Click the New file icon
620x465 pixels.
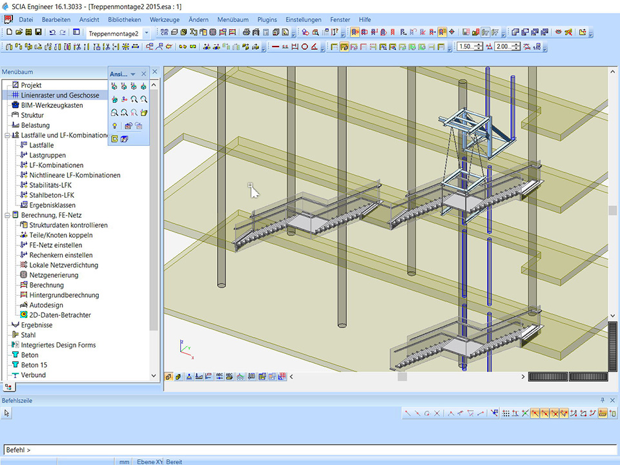[9, 32]
